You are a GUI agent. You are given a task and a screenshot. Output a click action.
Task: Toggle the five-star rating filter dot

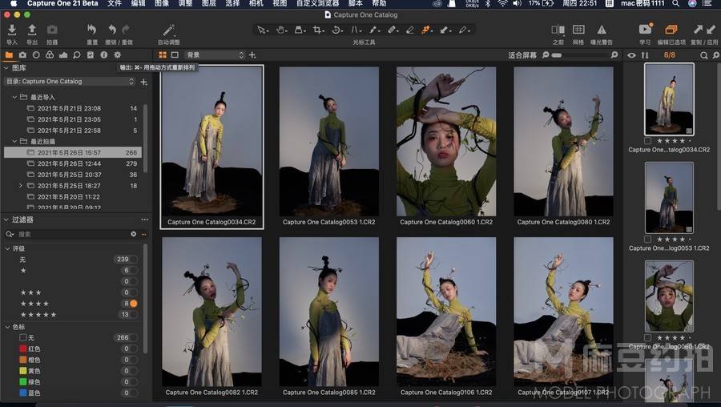(133, 315)
